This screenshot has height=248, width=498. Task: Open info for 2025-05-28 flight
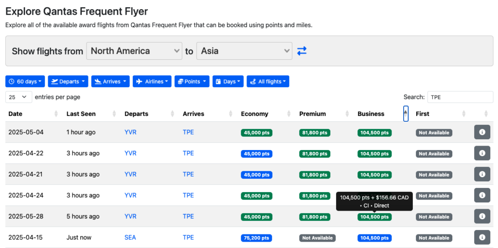point(482,216)
